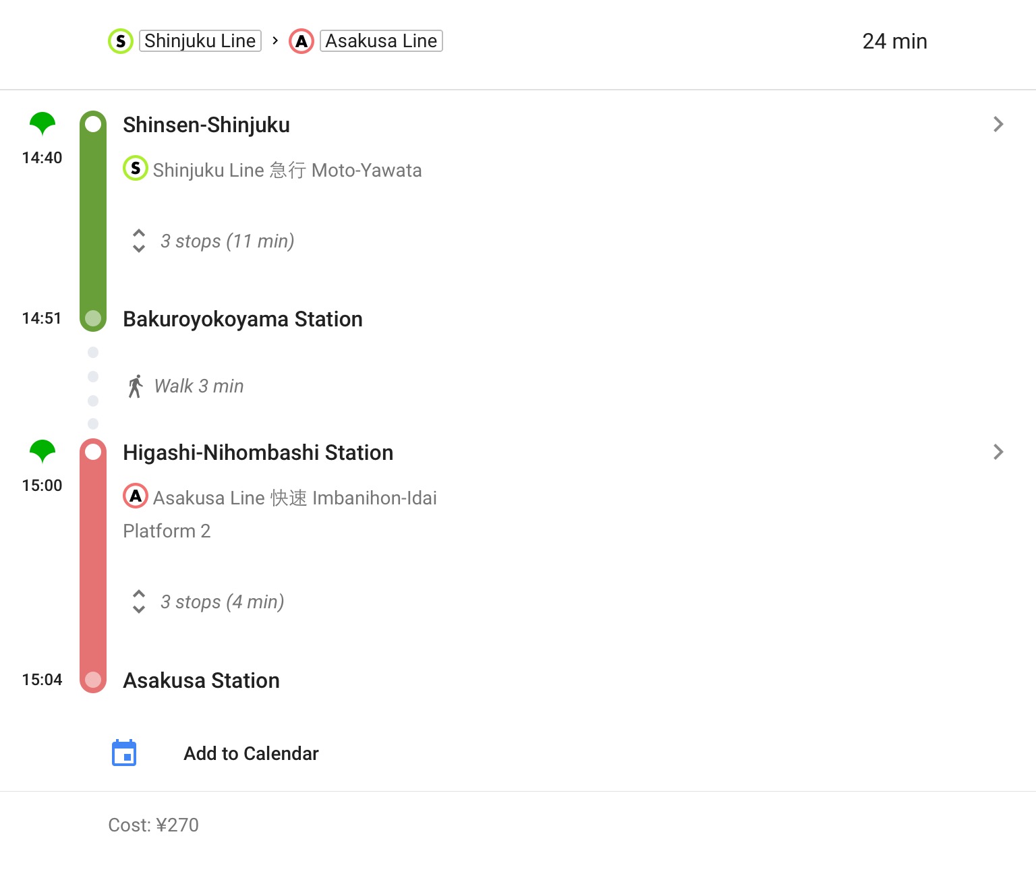Select the Shinjuku Line label in header
Image resolution: width=1036 pixels, height=880 pixels.
coord(200,41)
